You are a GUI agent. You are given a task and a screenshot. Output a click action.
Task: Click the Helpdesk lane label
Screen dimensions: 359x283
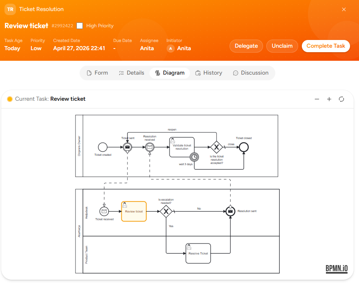pos(87,212)
